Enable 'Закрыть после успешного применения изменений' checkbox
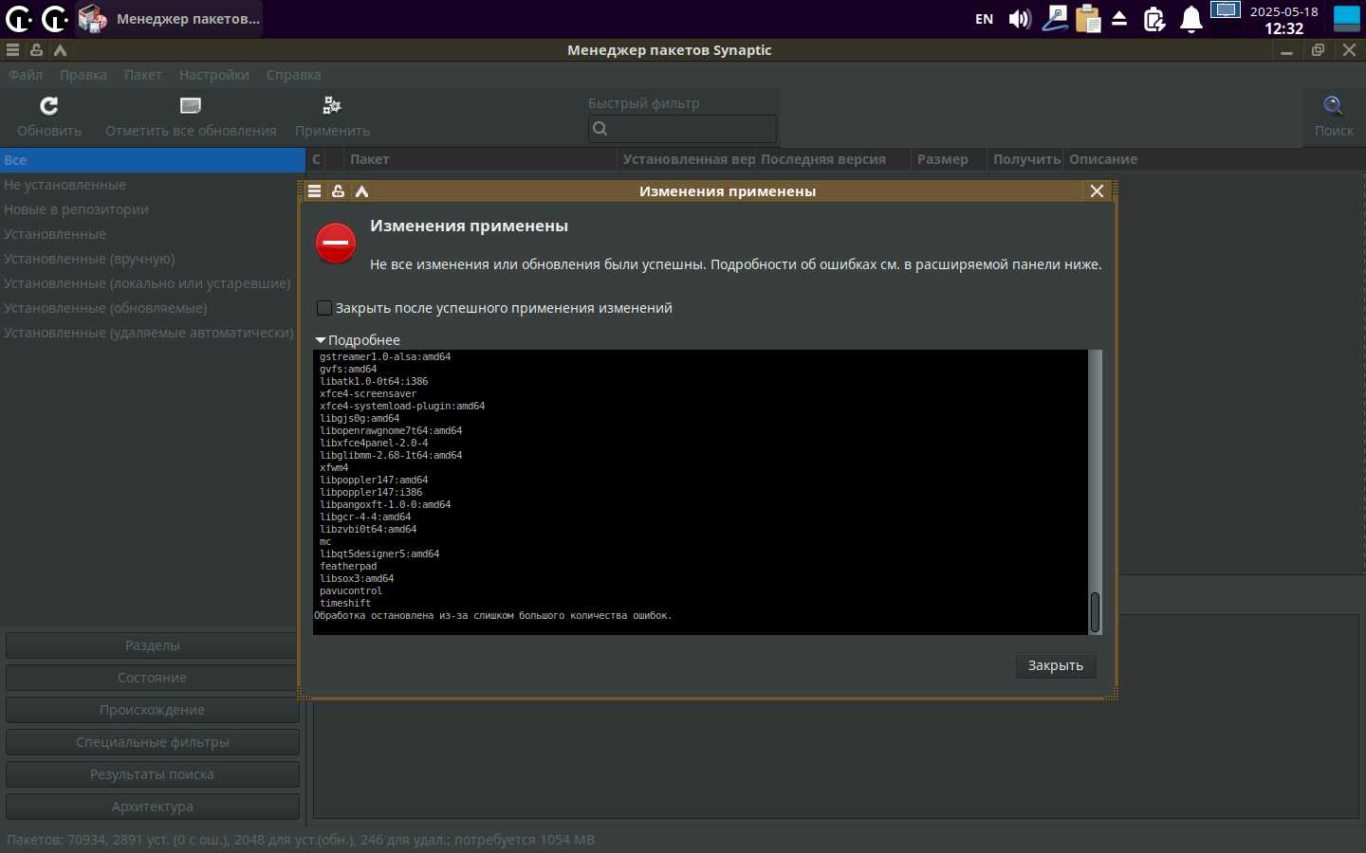Screen dimensions: 1366x853 pos(324,308)
